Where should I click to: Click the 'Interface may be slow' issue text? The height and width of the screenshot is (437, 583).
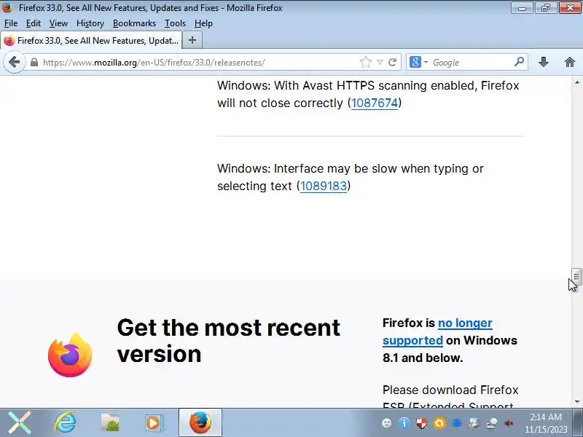[x=351, y=177]
